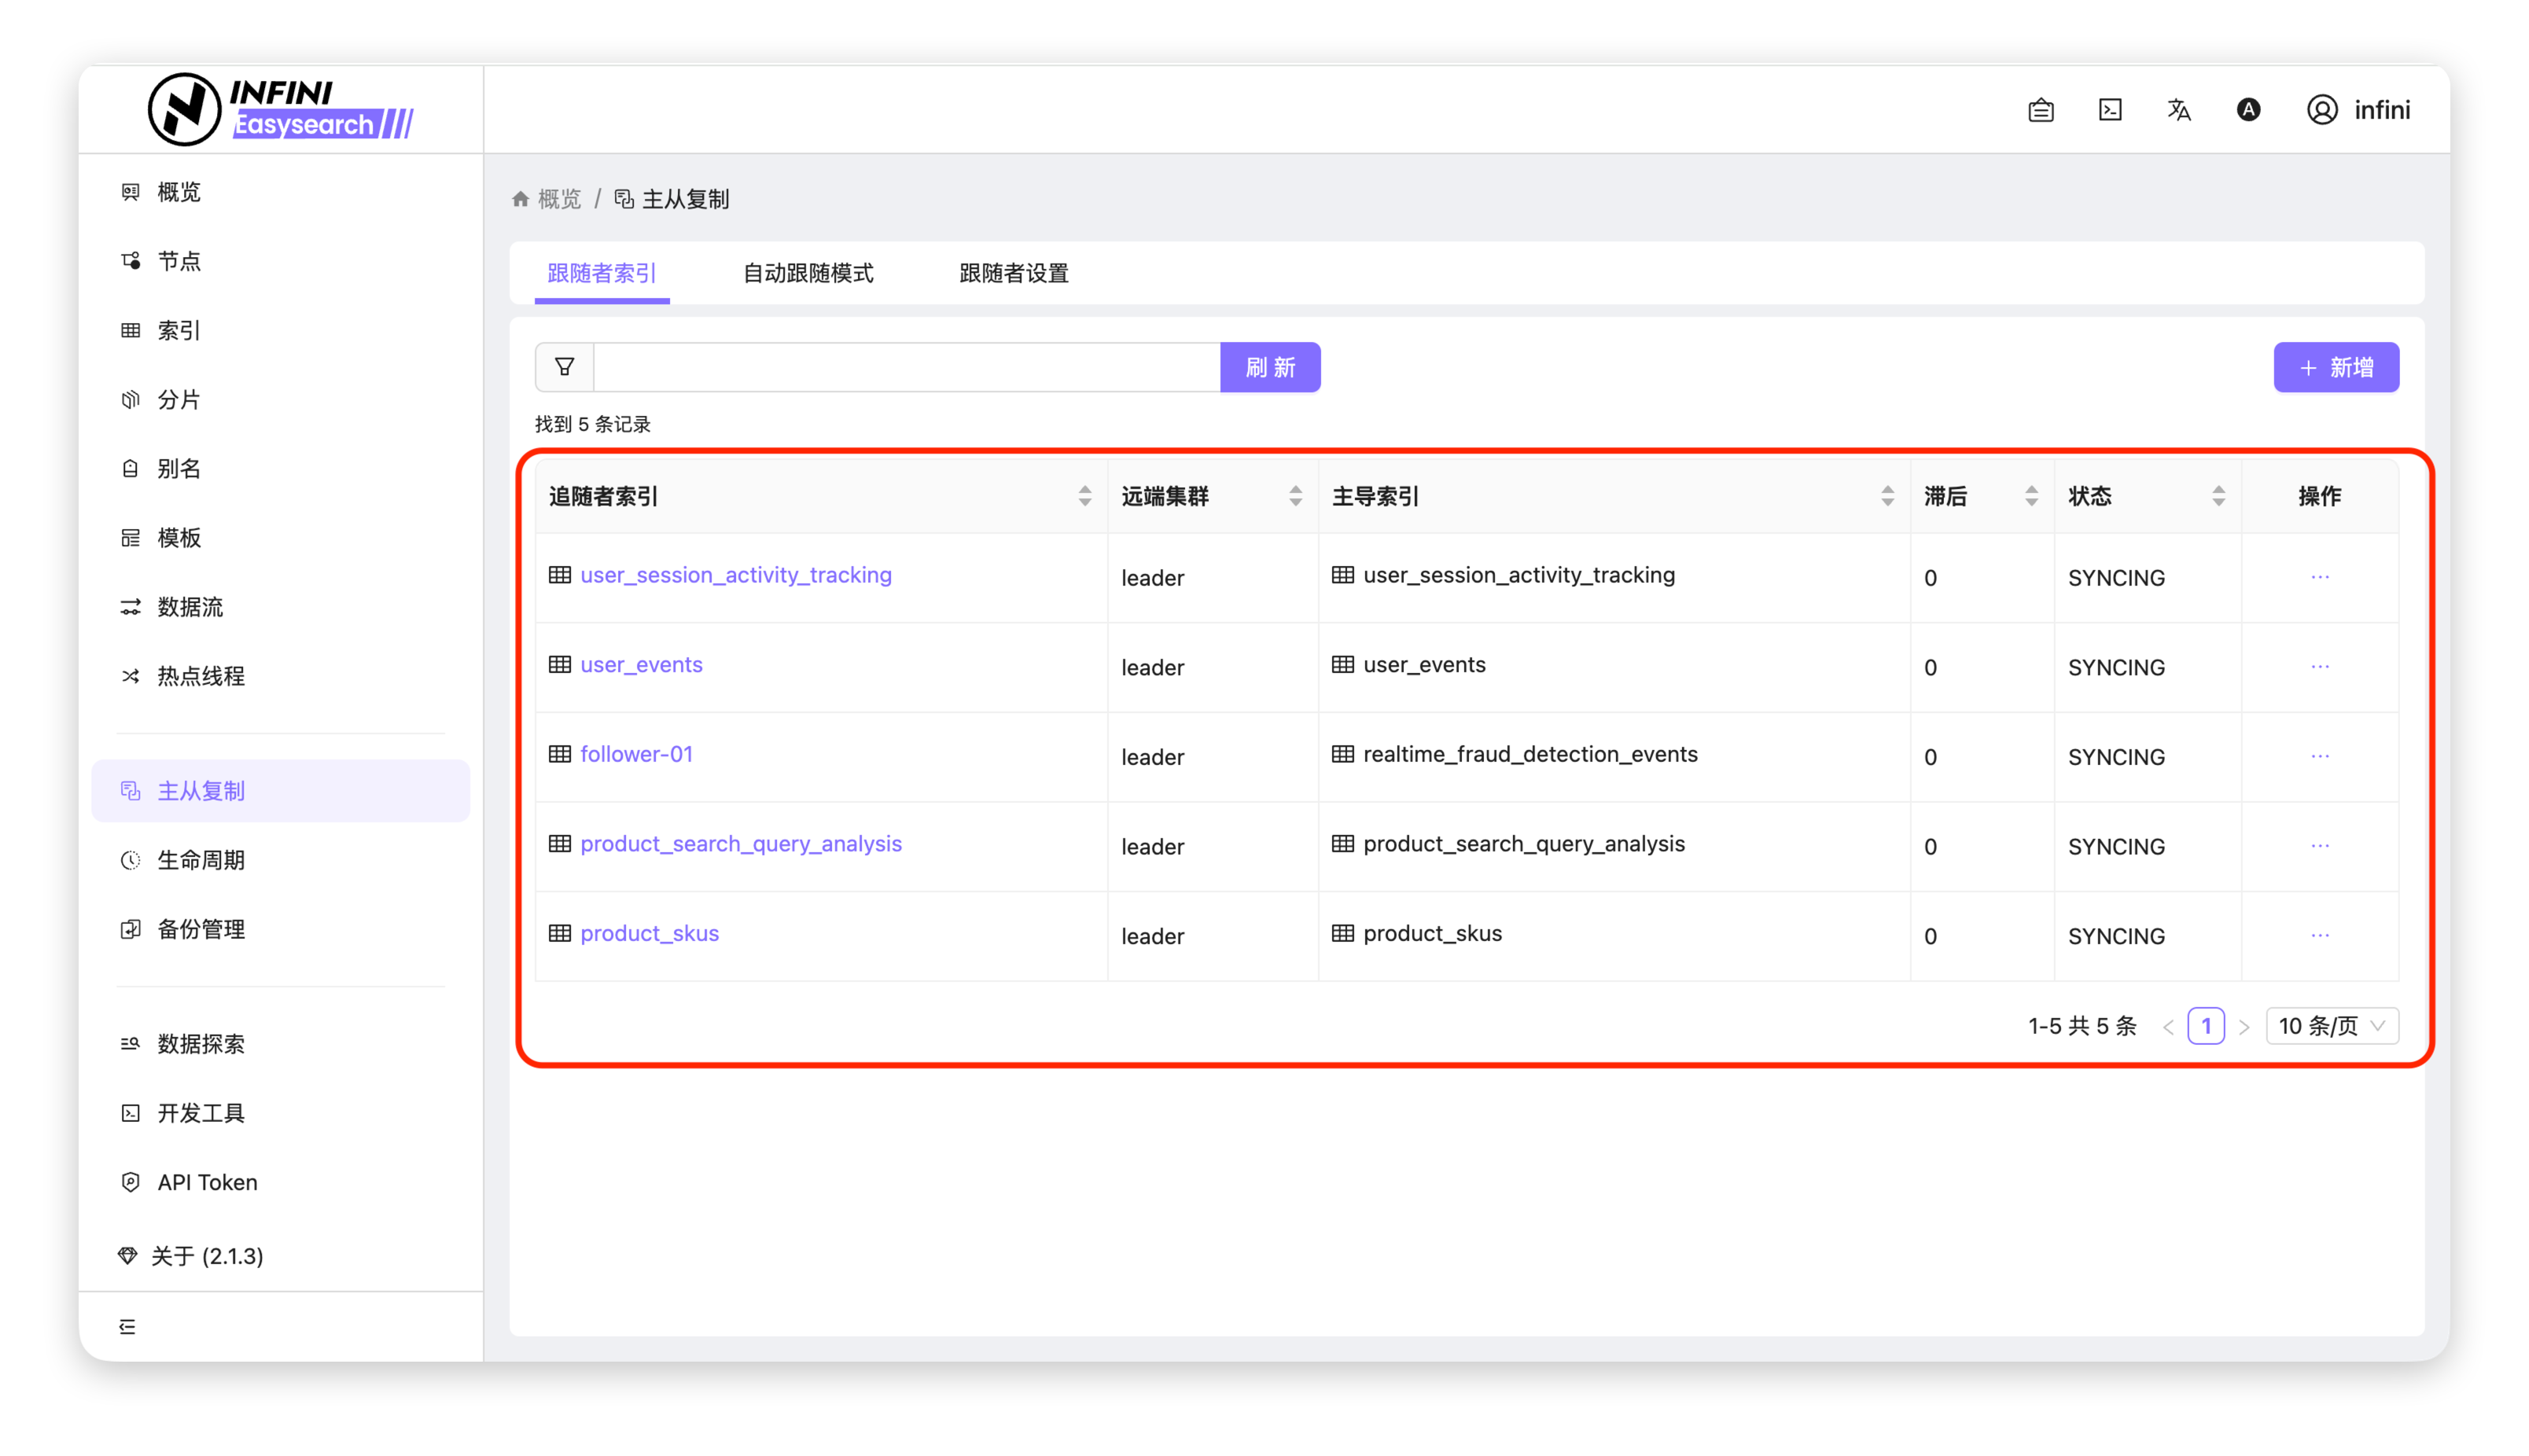The image size is (2529, 1456).
Task: Open the terminal console icon in header
Action: [2110, 110]
